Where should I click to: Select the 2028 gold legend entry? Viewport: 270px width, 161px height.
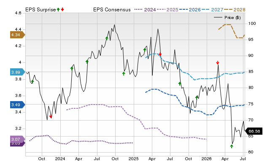(x=235, y=10)
